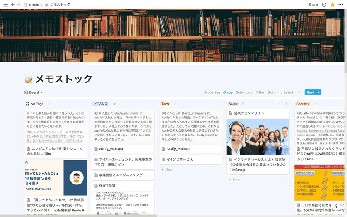This screenshot has width=347, height=217.
Task: Click the ビジネス column count 10
Action: pos(114,104)
